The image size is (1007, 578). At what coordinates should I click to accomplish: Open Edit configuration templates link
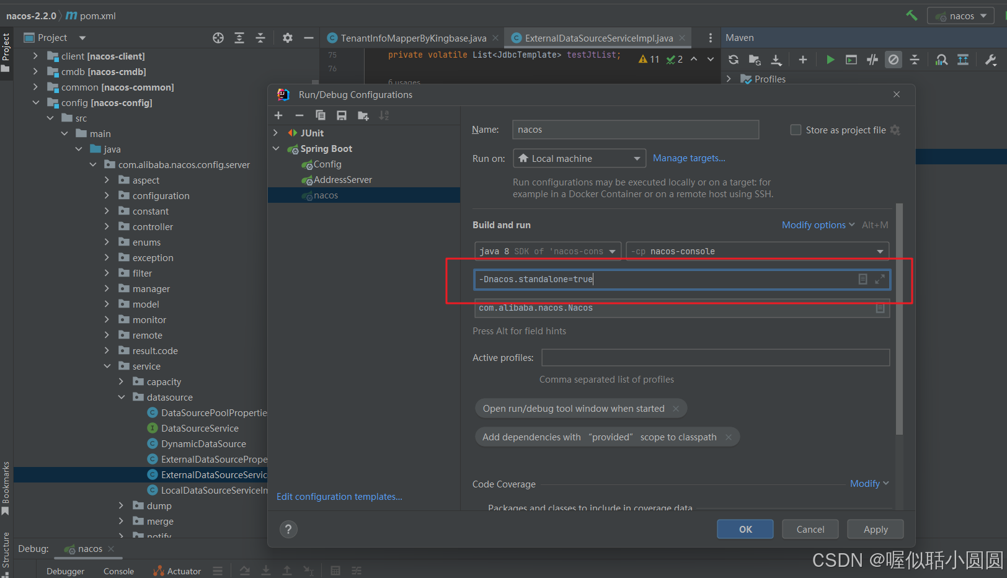coord(339,497)
